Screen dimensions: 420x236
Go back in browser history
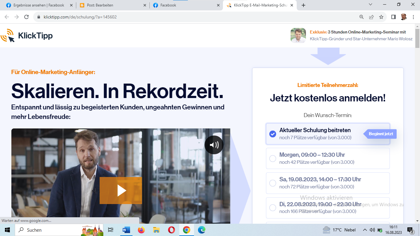[7, 17]
